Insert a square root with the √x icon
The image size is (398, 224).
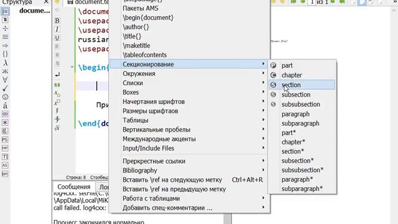57,128
